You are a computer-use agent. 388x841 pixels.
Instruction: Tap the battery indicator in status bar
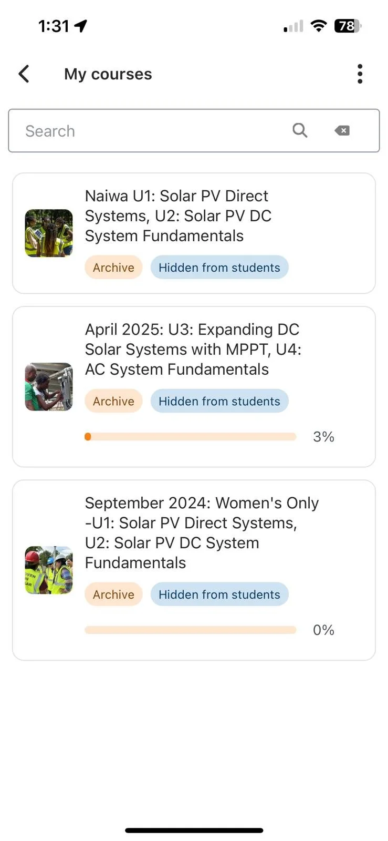coord(348,26)
